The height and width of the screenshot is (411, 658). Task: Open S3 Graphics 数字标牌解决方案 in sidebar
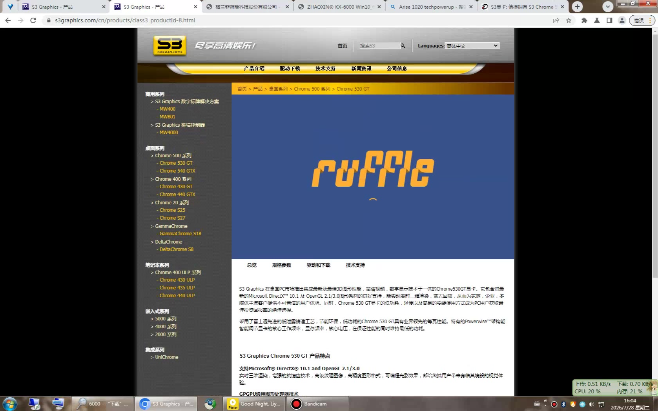click(x=187, y=102)
